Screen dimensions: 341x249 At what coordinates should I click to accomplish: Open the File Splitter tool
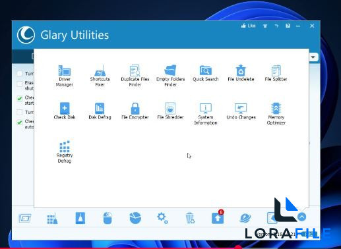276,73
